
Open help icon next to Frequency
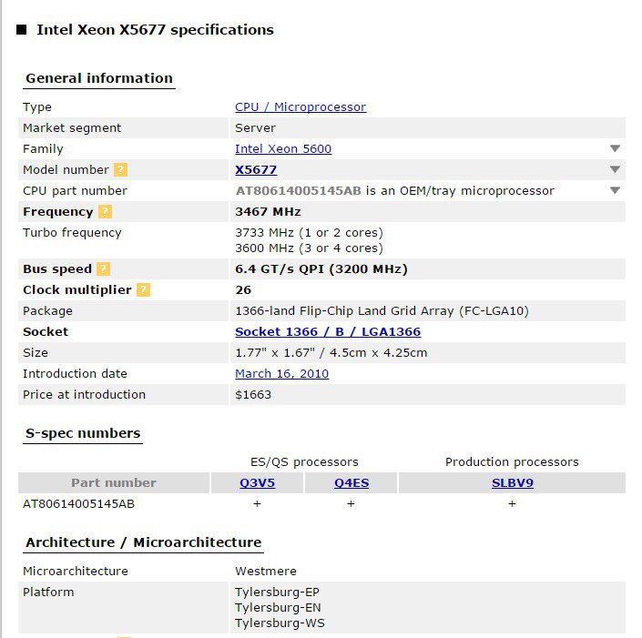[105, 211]
